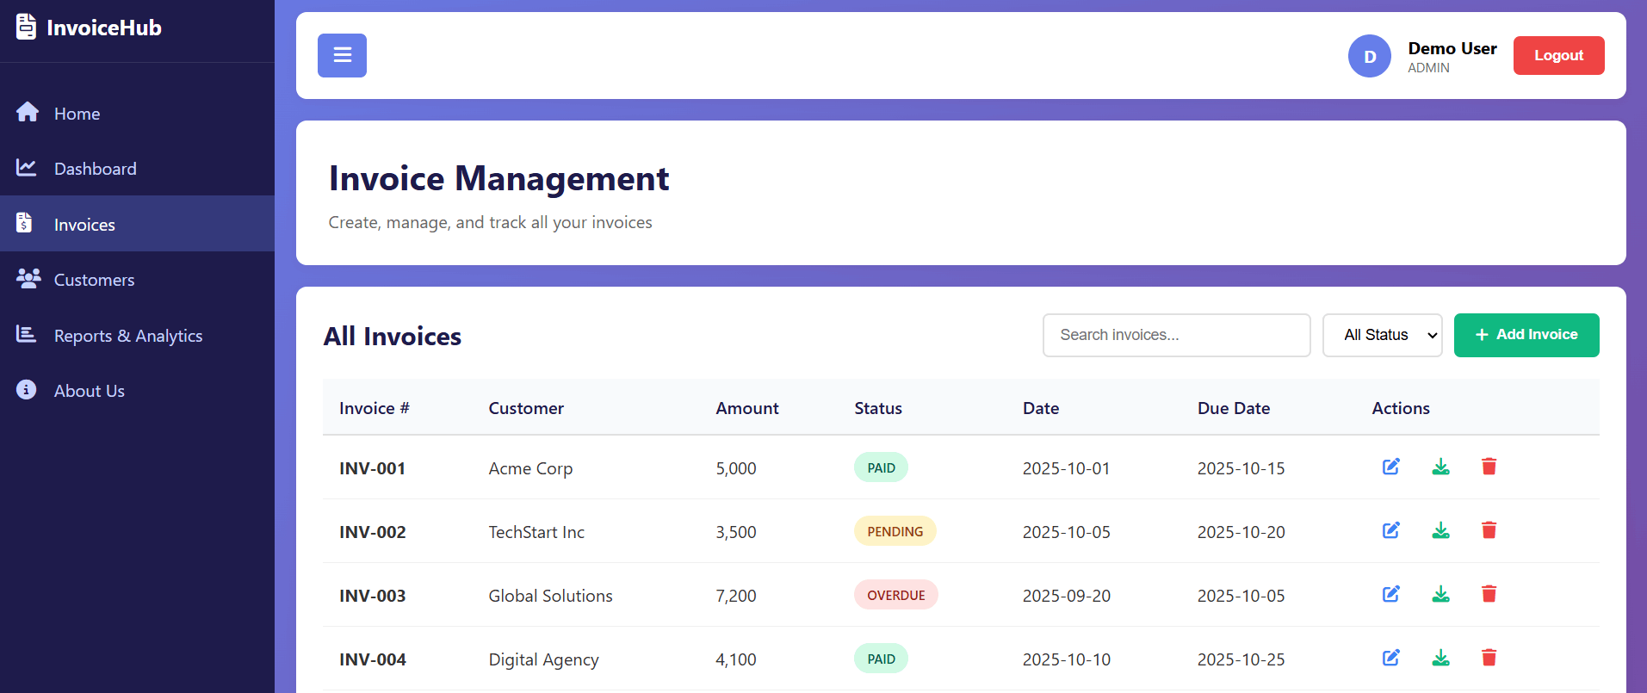Click the Date column header
Image resolution: width=1647 pixels, height=693 pixels.
tap(1040, 408)
